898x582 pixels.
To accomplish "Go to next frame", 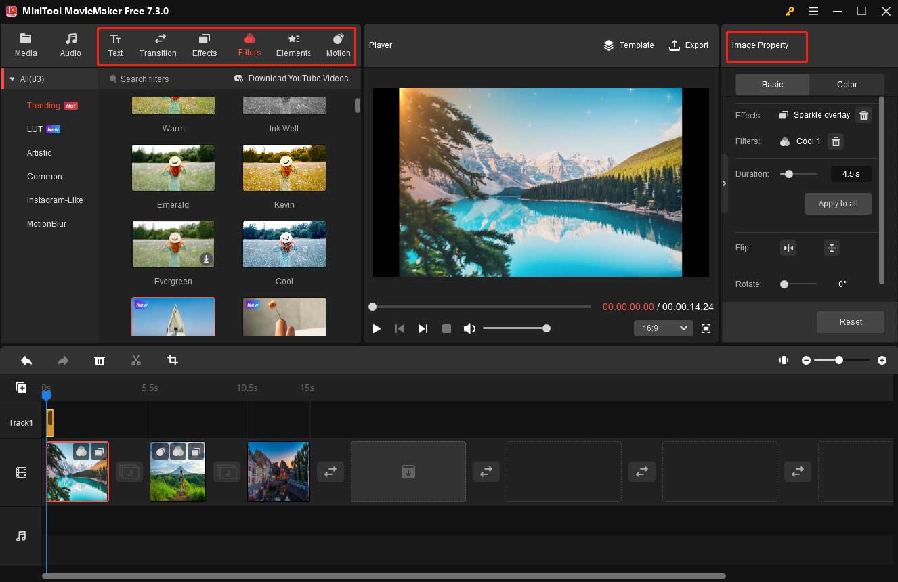I will [423, 328].
